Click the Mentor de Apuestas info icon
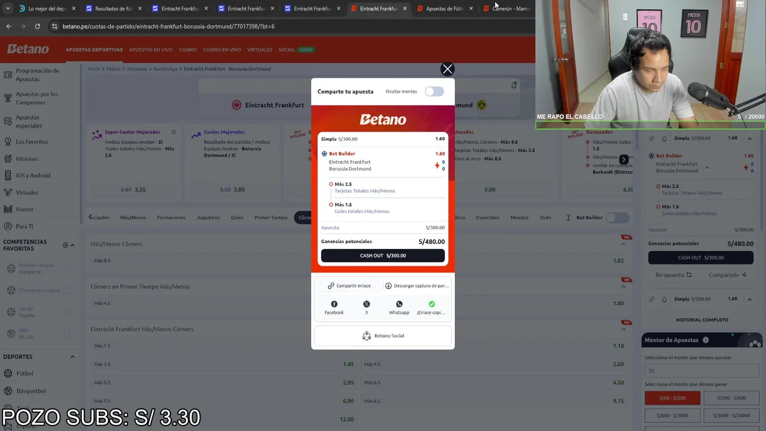 [x=706, y=340]
